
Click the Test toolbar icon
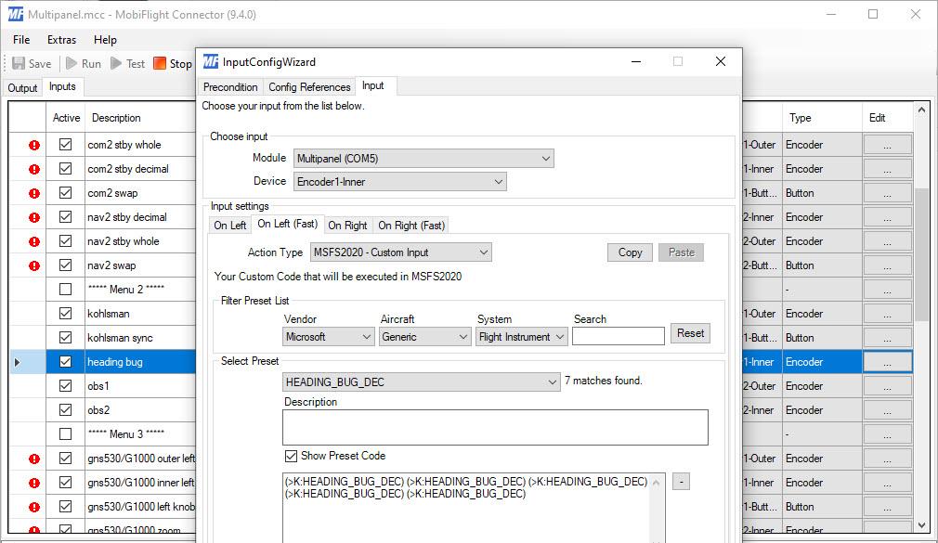pyautogui.click(x=117, y=64)
